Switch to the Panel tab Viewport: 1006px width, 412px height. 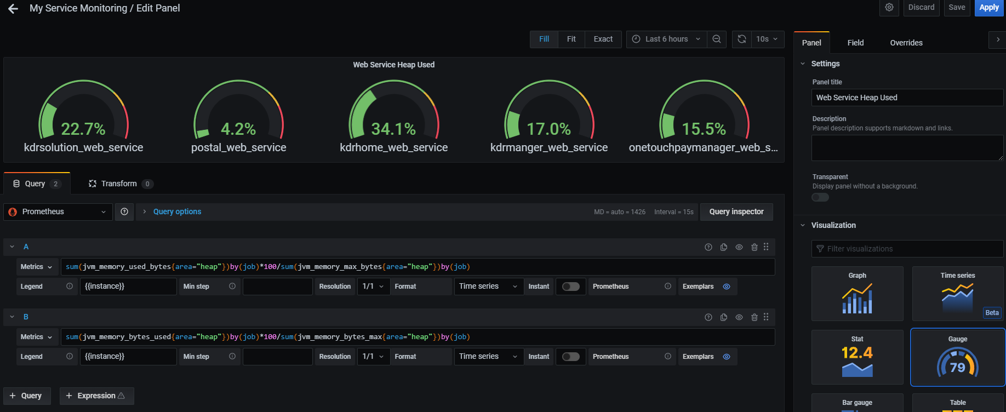(x=811, y=43)
